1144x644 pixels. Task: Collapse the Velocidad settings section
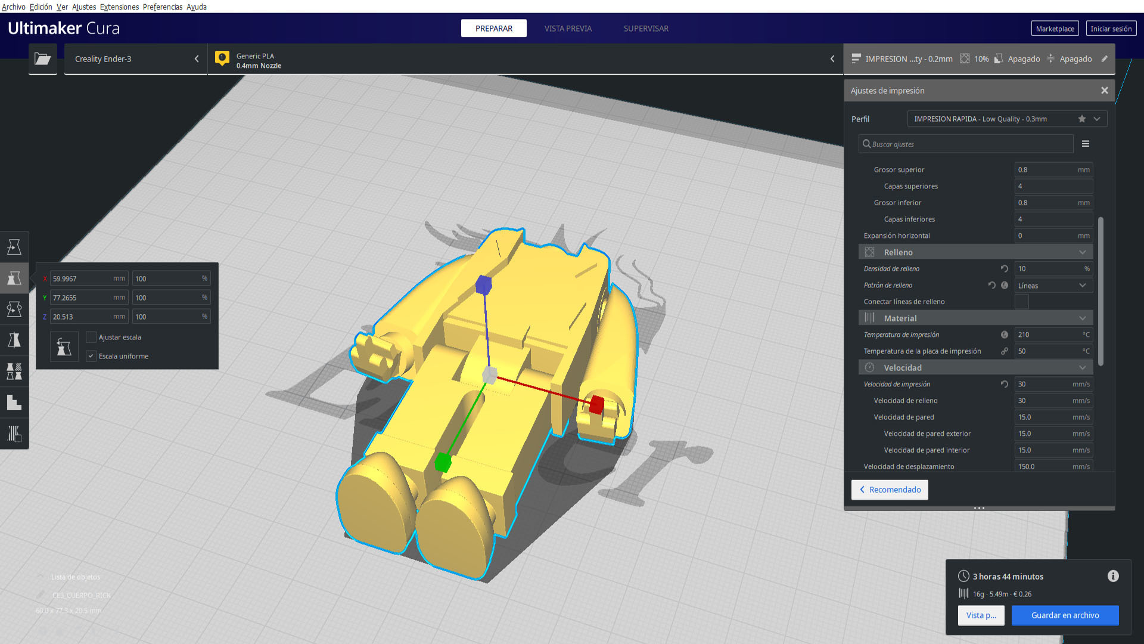point(1082,368)
